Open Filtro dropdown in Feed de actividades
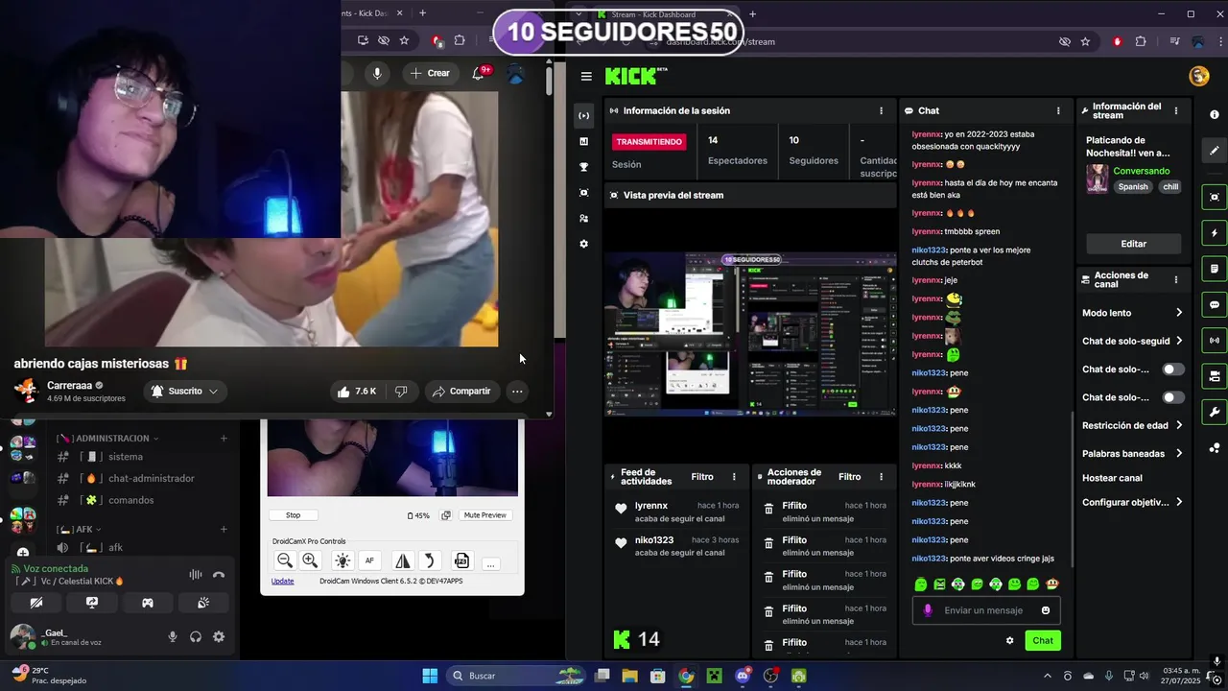This screenshot has height=691, width=1228. pyautogui.click(x=702, y=477)
